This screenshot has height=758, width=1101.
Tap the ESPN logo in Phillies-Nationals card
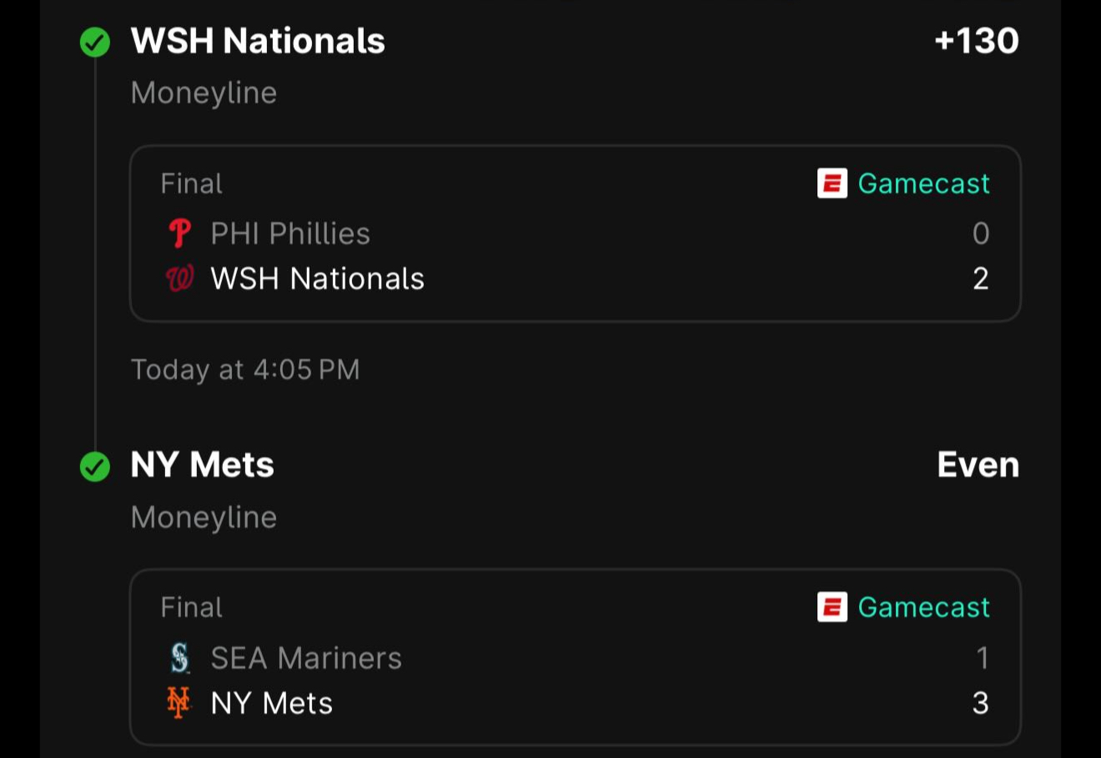pyautogui.click(x=832, y=183)
